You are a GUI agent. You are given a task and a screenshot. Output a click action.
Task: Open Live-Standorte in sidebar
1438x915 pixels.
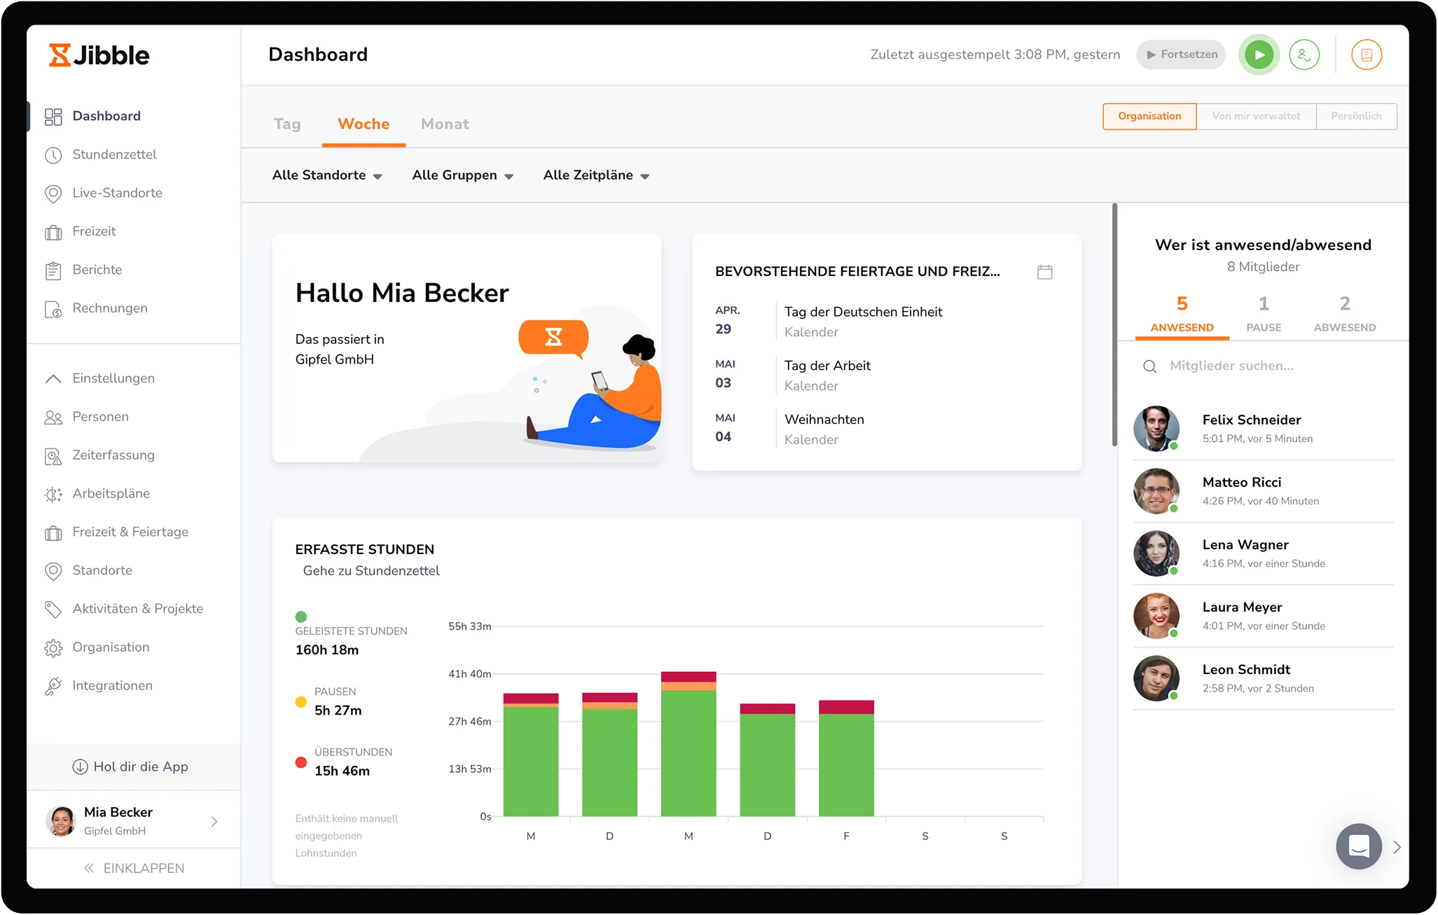[117, 193]
